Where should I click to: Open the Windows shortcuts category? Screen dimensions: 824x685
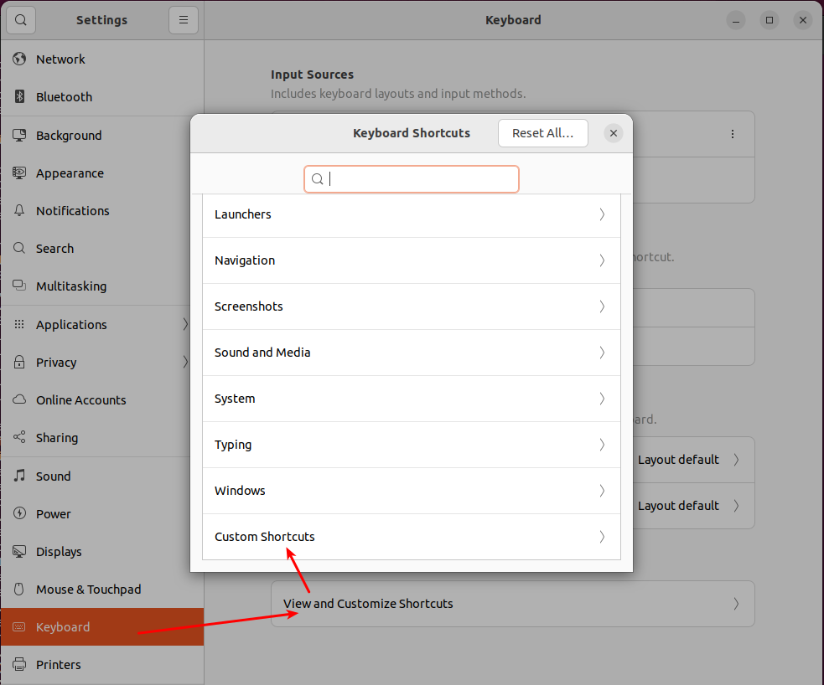point(411,491)
